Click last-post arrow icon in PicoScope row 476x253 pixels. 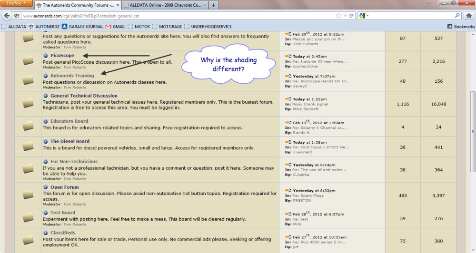point(288,56)
